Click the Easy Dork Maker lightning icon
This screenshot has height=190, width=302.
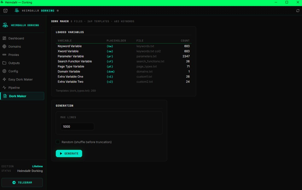pyautogui.click(x=4, y=79)
